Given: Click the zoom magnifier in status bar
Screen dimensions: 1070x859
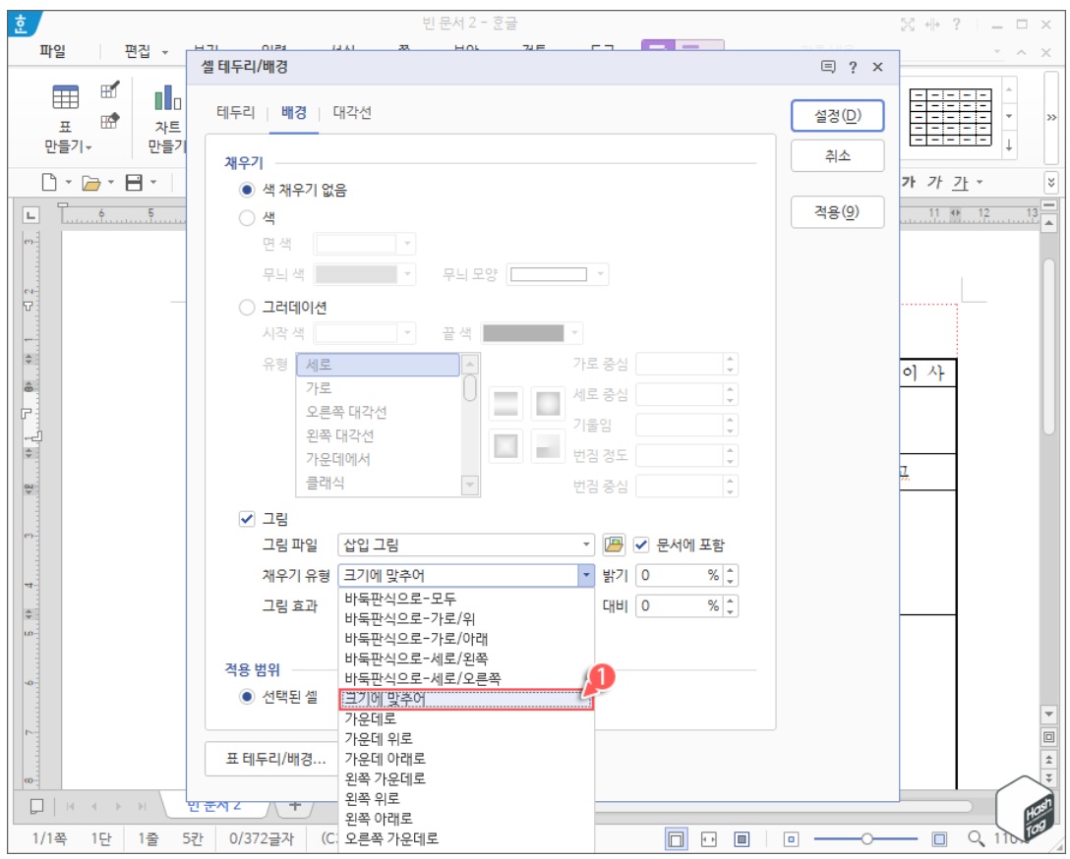Looking at the screenshot, I should coord(977,837).
